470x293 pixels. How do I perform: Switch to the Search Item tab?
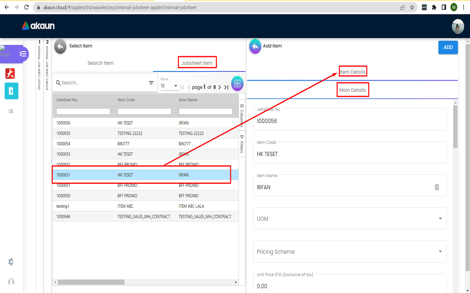[101, 63]
